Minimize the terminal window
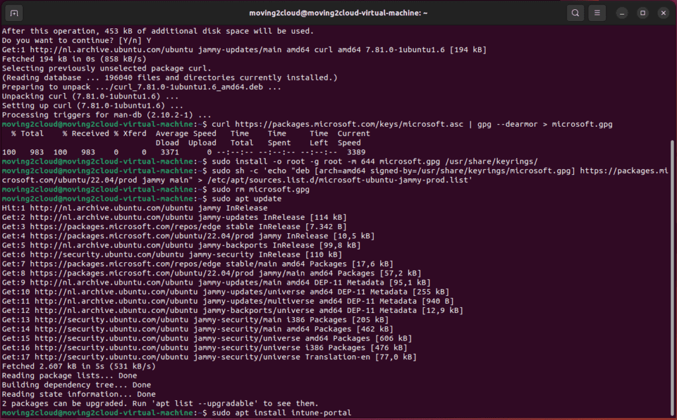This screenshot has height=420, width=677. point(622,13)
